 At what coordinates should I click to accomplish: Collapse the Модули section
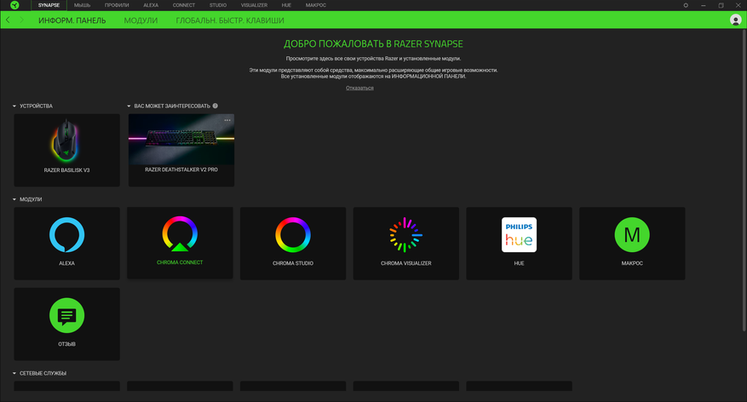[14, 199]
